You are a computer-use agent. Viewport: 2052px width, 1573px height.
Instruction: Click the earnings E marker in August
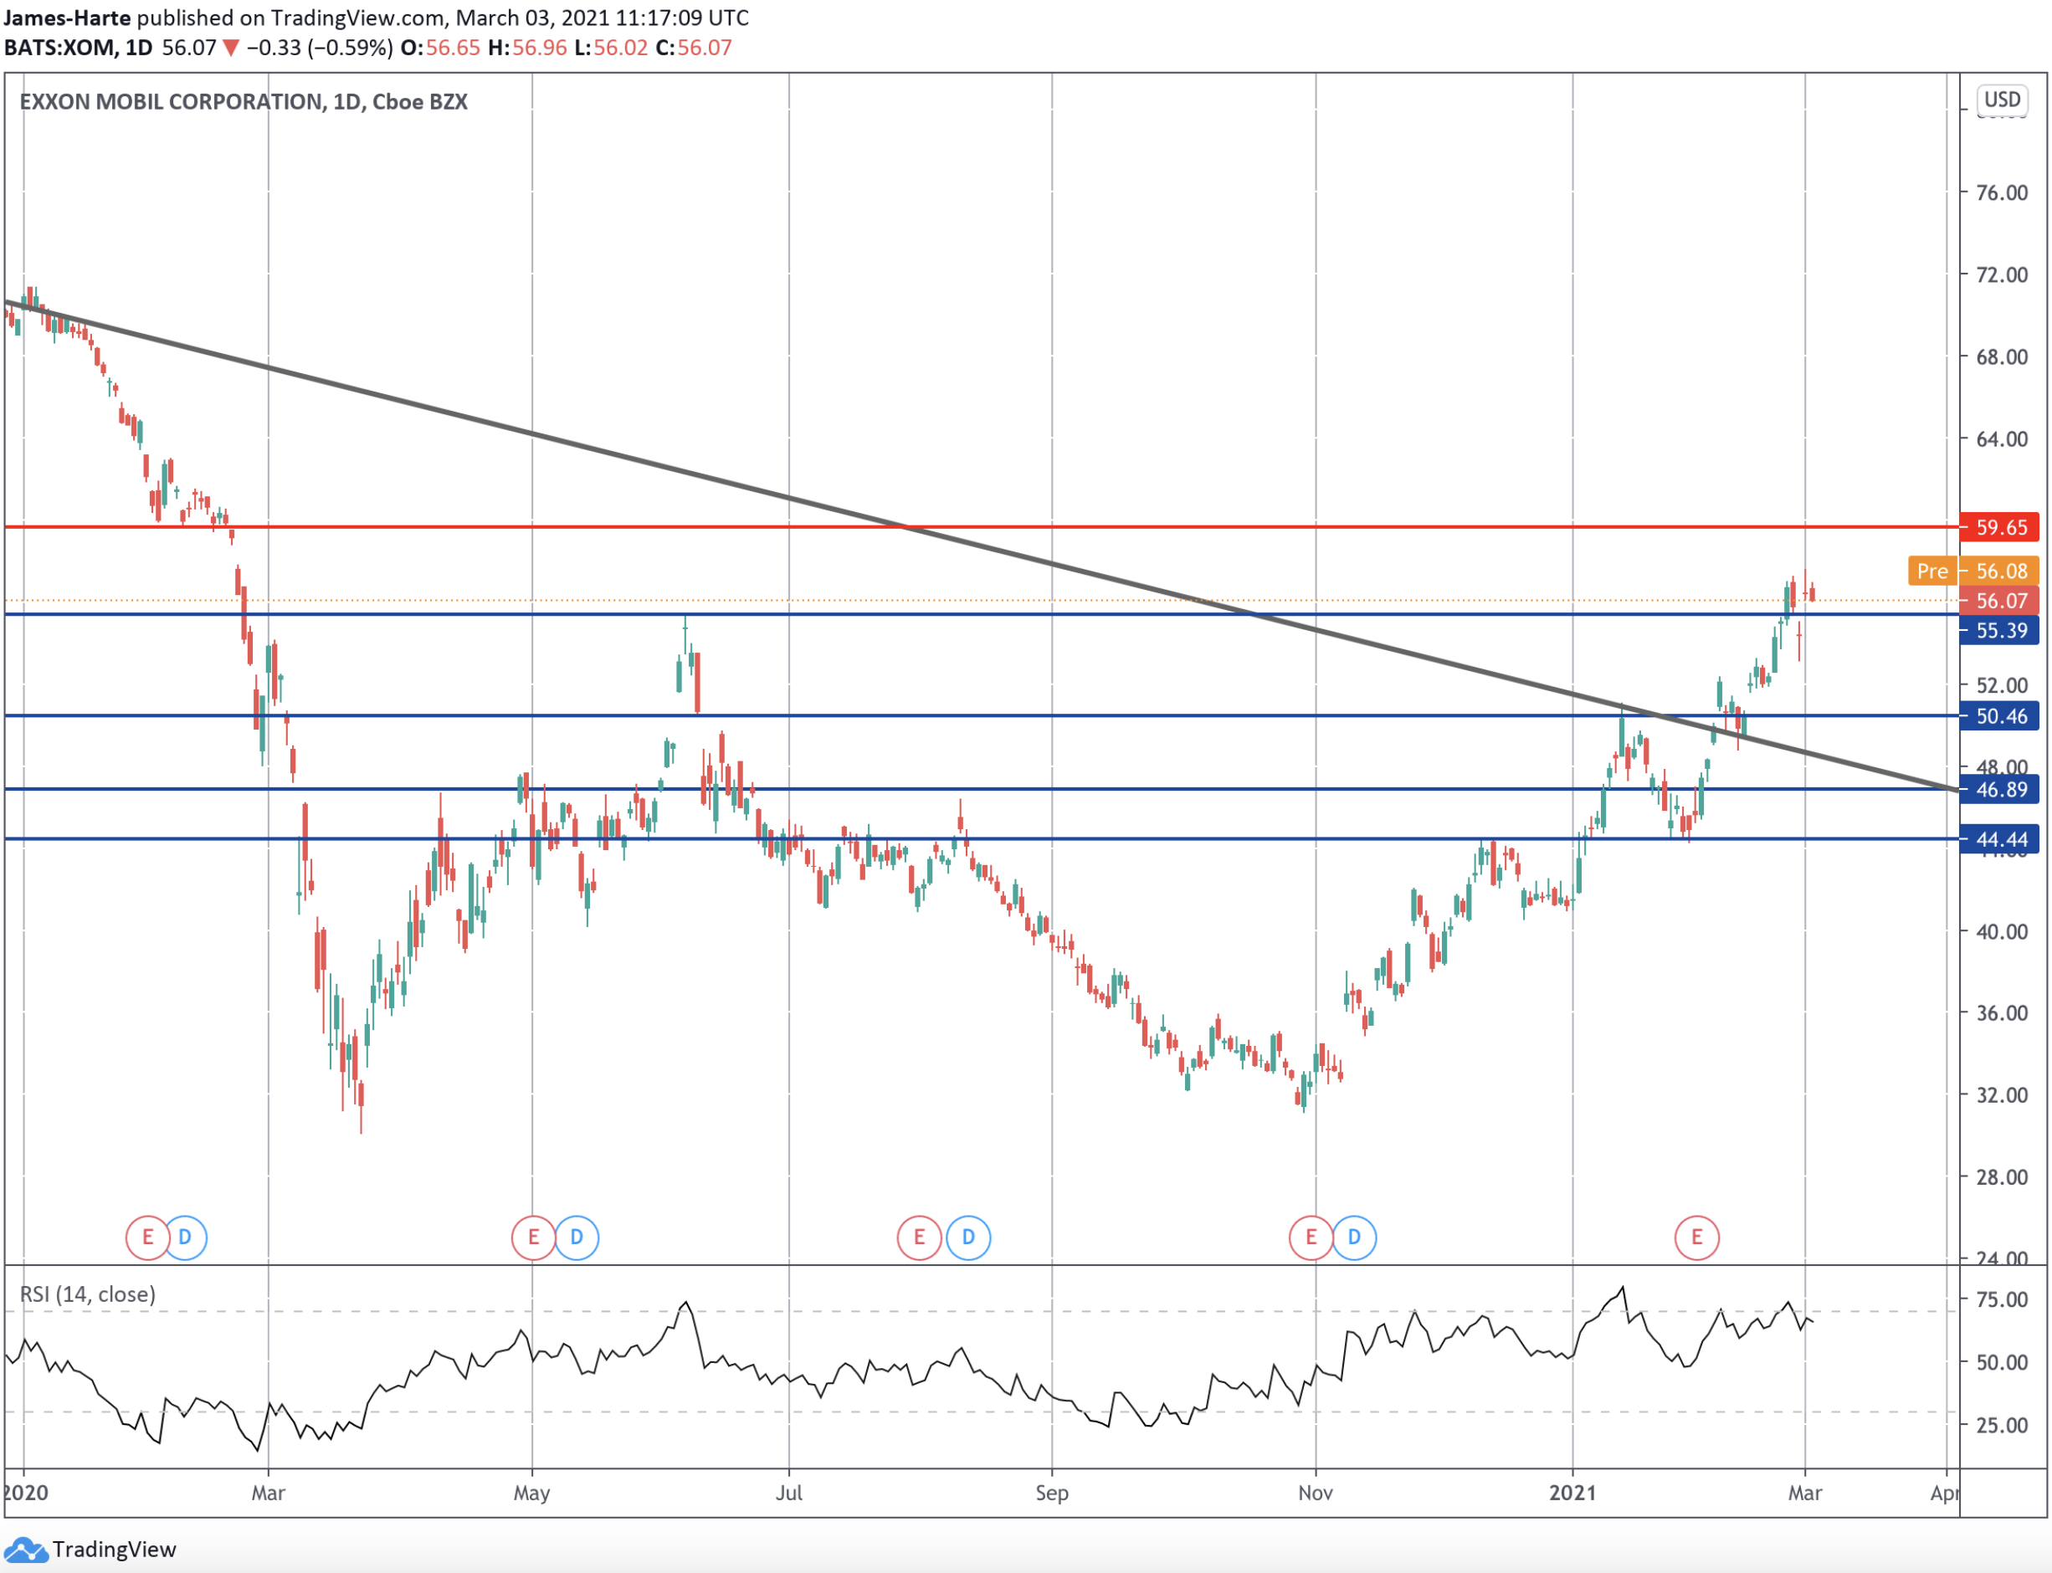919,1237
